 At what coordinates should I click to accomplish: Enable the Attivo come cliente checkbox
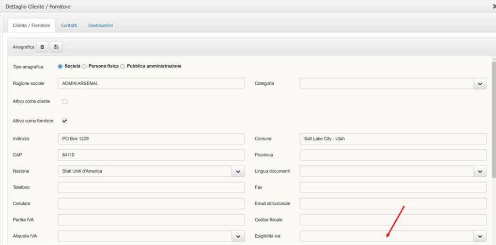point(64,102)
